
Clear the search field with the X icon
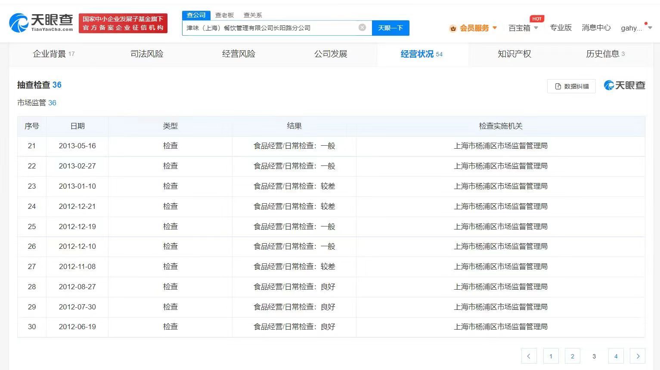363,28
